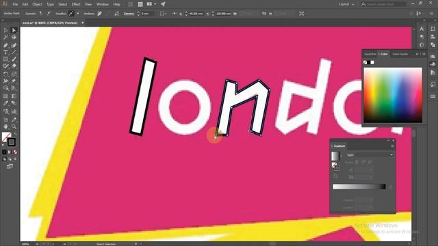Click the Corners value stepper arrows

[x=138, y=14]
